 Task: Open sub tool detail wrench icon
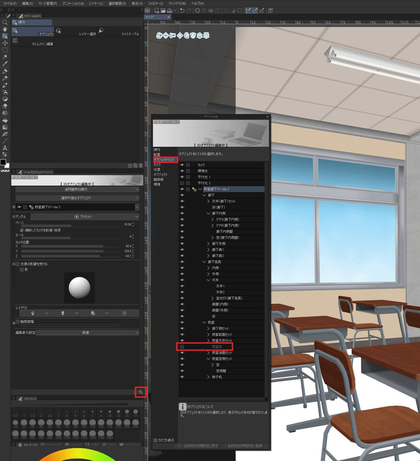point(140,392)
